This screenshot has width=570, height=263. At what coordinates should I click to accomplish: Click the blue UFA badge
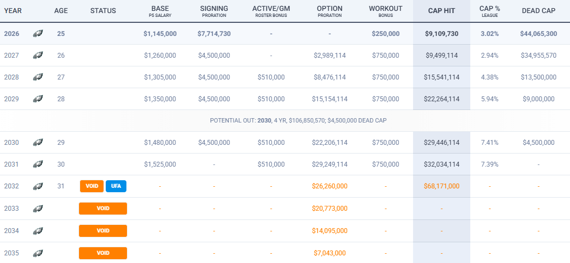[x=116, y=186]
